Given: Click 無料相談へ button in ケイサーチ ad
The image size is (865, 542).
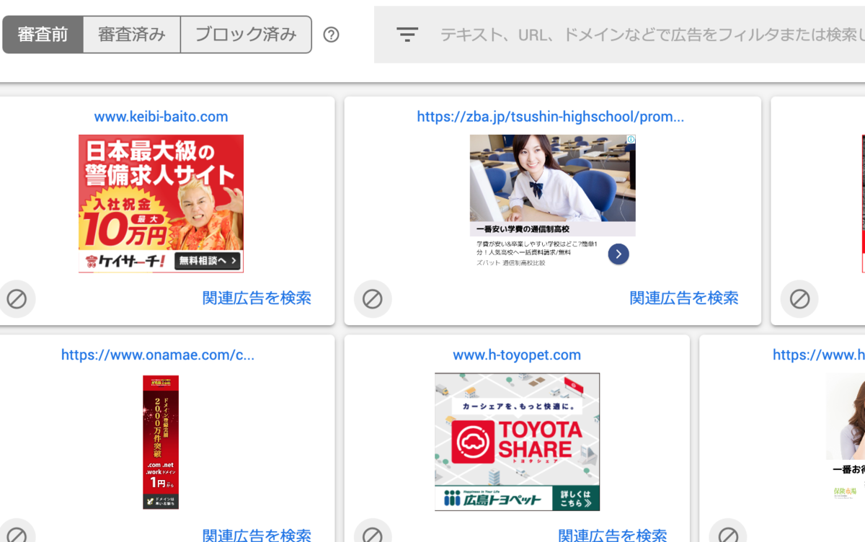Looking at the screenshot, I should [x=207, y=261].
